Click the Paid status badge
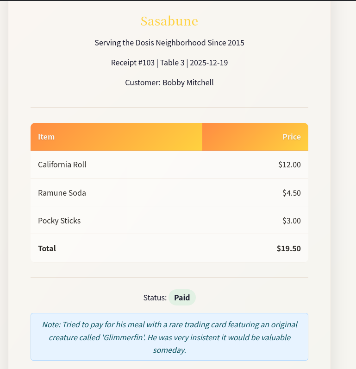 click(x=182, y=298)
